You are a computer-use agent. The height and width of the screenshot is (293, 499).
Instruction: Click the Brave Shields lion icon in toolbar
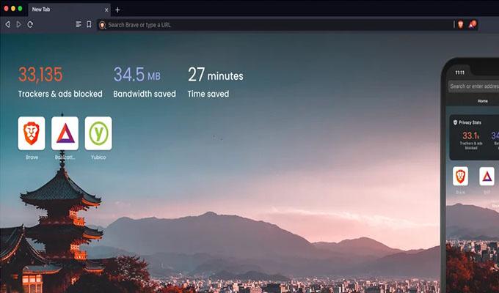(x=461, y=24)
